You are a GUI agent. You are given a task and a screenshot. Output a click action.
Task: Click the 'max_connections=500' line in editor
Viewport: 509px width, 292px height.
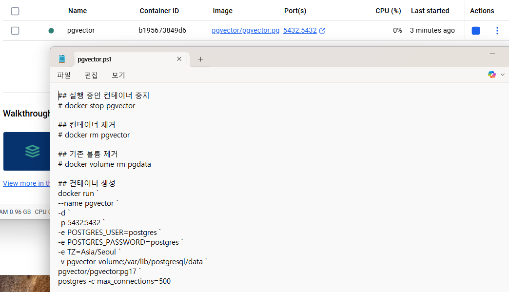[114, 281]
